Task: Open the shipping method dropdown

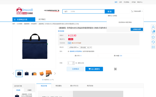Action: tap(86, 48)
